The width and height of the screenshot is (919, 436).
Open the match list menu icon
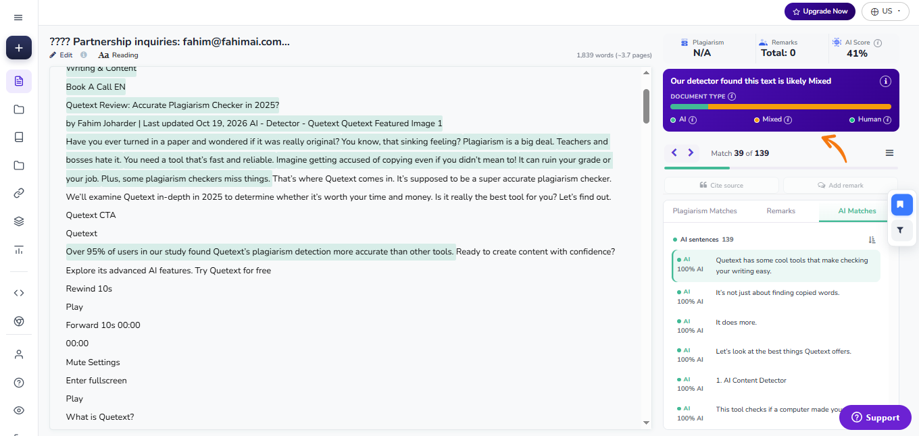coord(889,153)
